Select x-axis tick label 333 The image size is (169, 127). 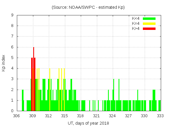(160, 116)
